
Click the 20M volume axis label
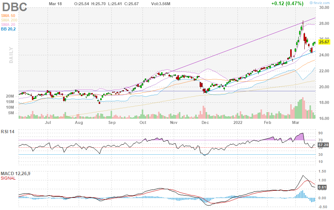tap(10, 96)
